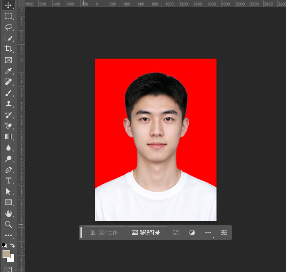Image resolution: width=286 pixels, height=272 pixels.
Task: Select the History Brush tool
Action: click(x=8, y=115)
